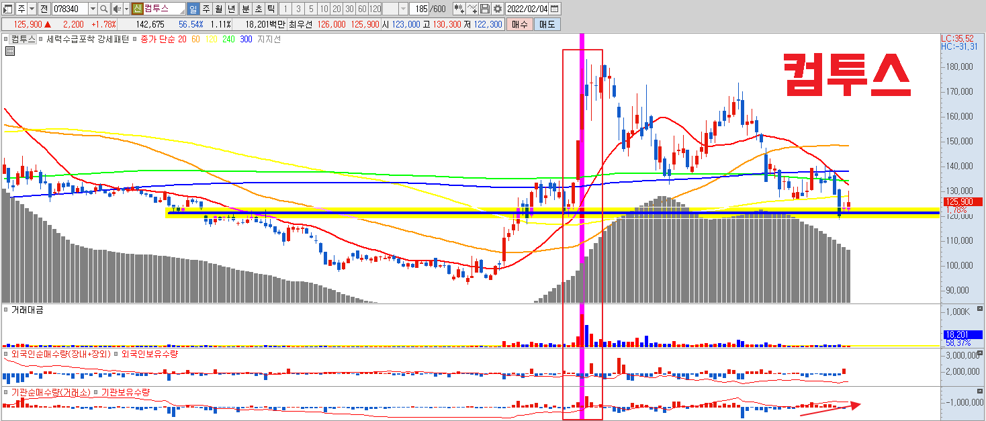
Task: Click the yellow 120 moving average swatch
Action: [211, 39]
